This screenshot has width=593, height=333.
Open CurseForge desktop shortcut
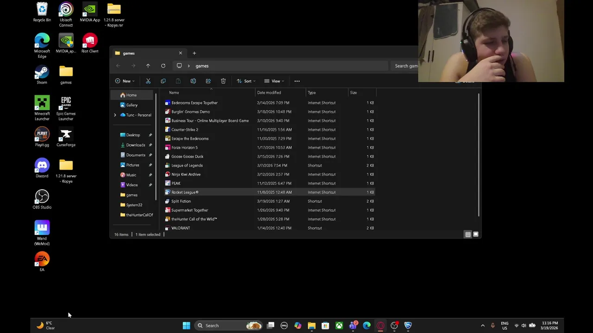(66, 137)
